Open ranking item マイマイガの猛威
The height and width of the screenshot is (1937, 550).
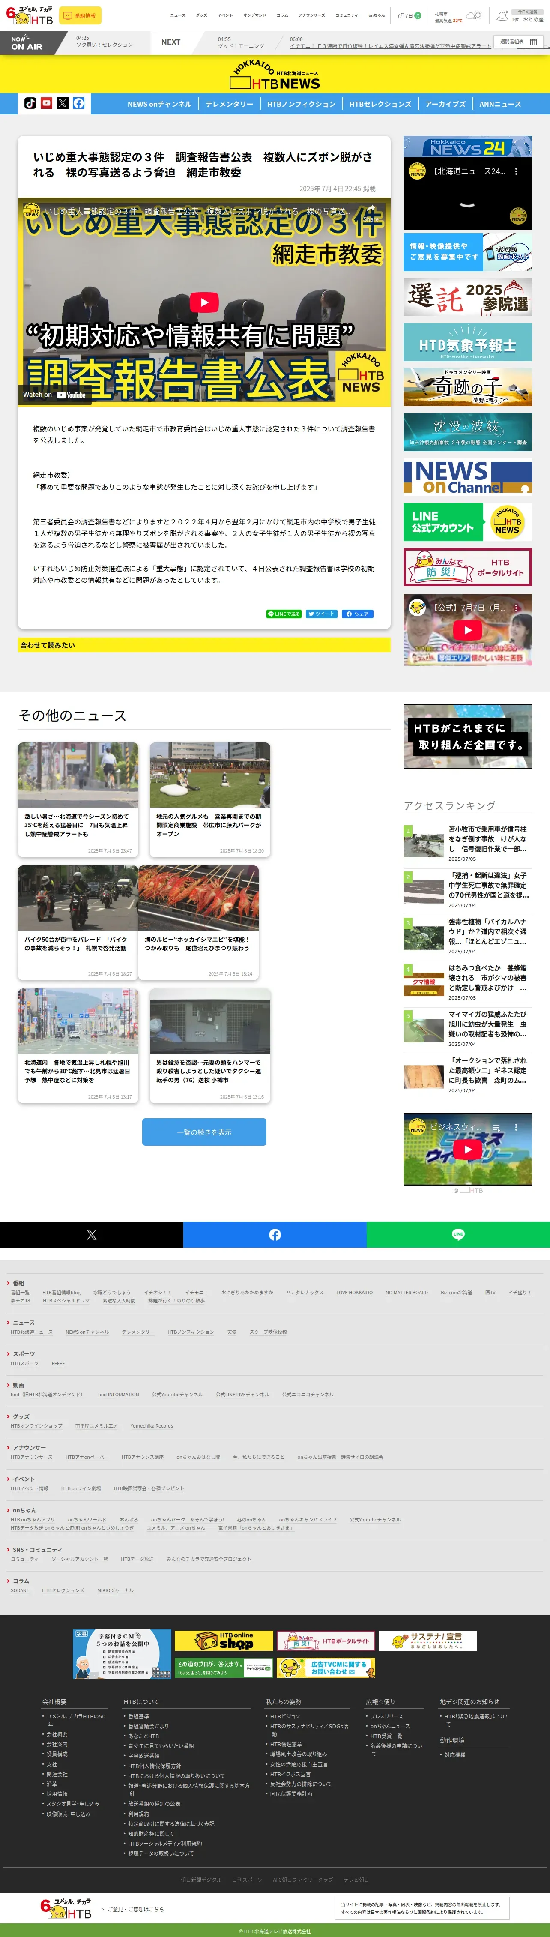pos(467,1028)
